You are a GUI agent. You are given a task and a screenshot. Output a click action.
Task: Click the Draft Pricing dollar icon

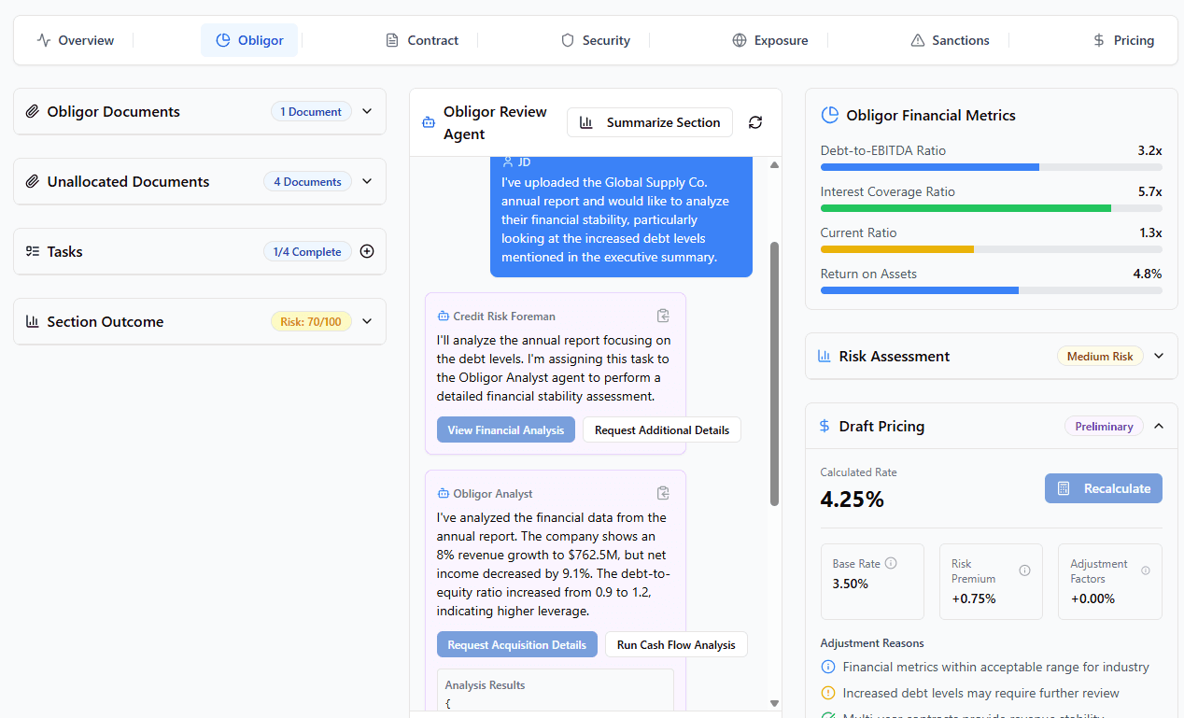point(825,426)
